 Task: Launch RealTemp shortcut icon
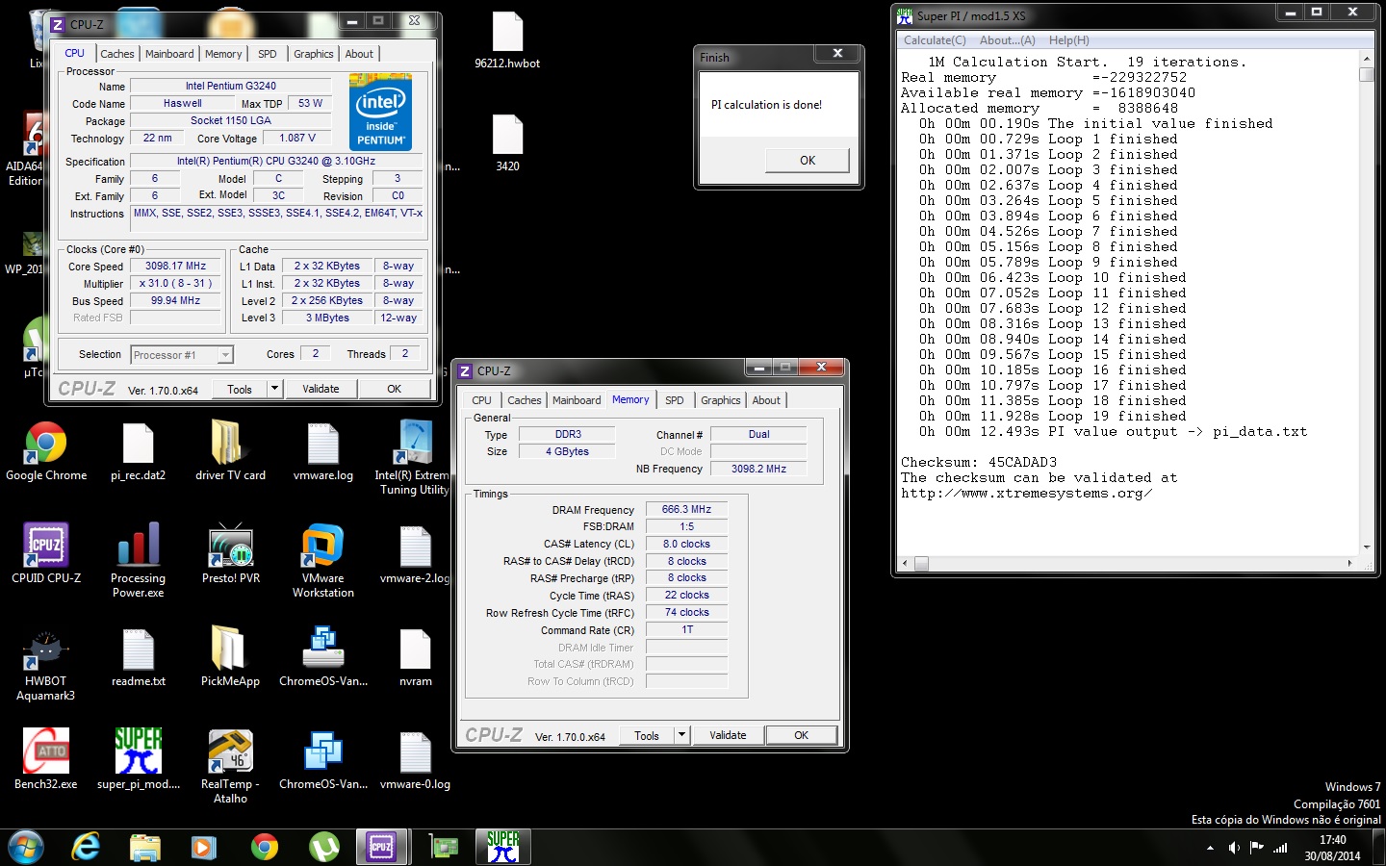230,767
